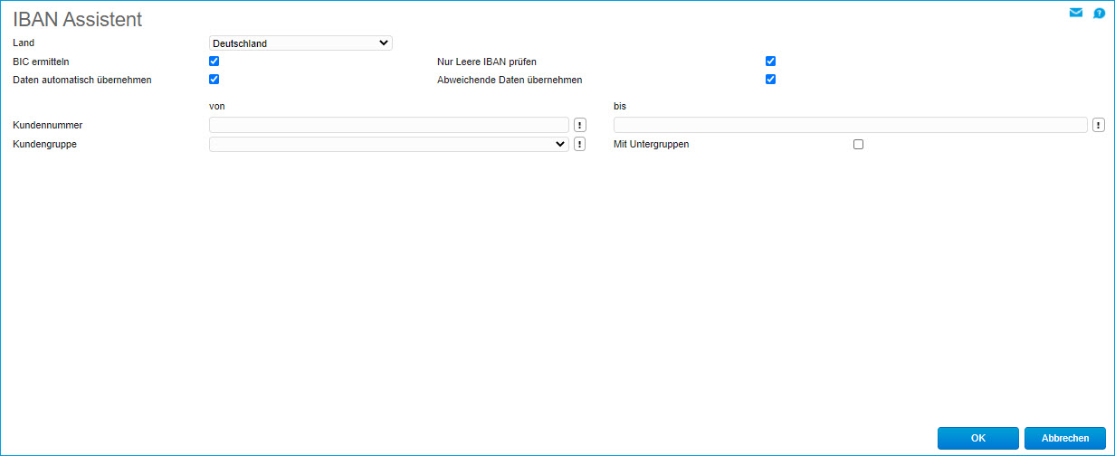
Task: Click the Mit Untergruppen label text
Action: [651, 144]
